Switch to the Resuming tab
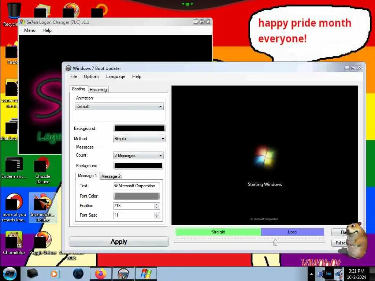Screen dimensions: 375x281 98,90
